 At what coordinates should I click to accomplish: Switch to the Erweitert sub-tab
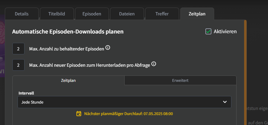point(180,80)
